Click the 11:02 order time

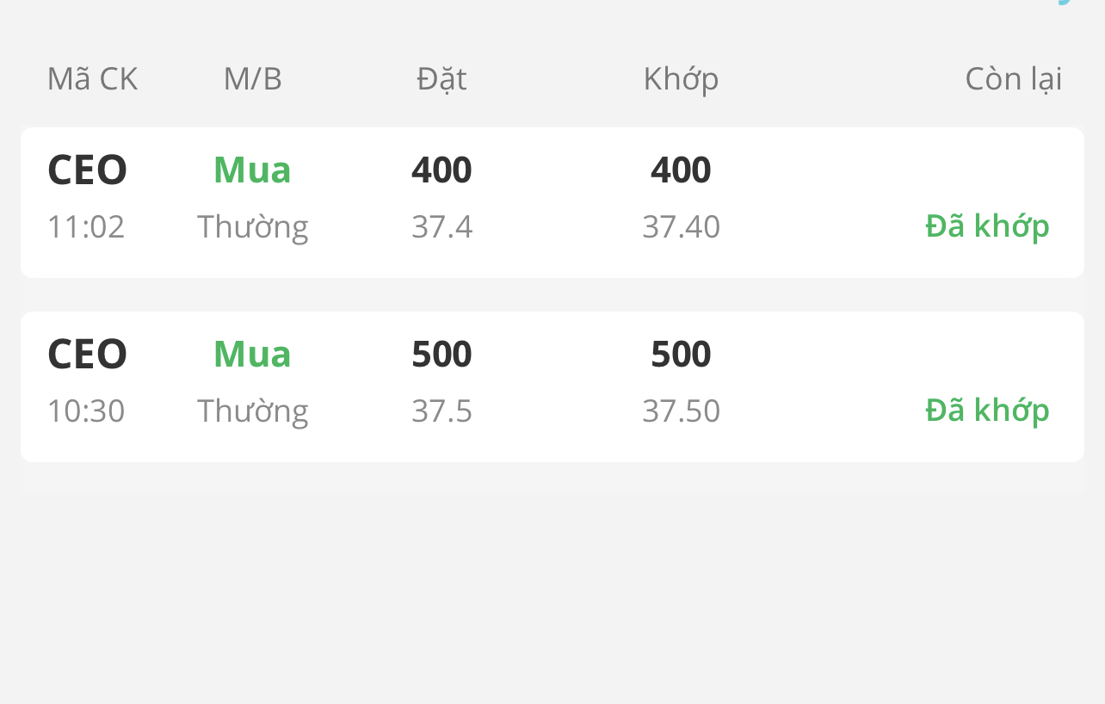[86, 227]
